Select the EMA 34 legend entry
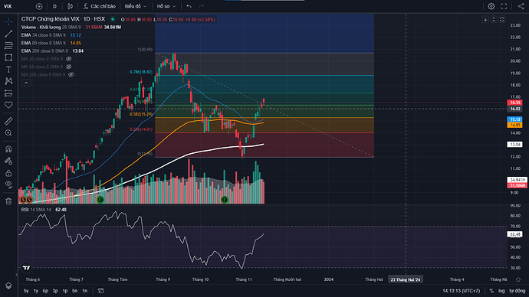529x297 pixels. pyautogui.click(x=43, y=35)
